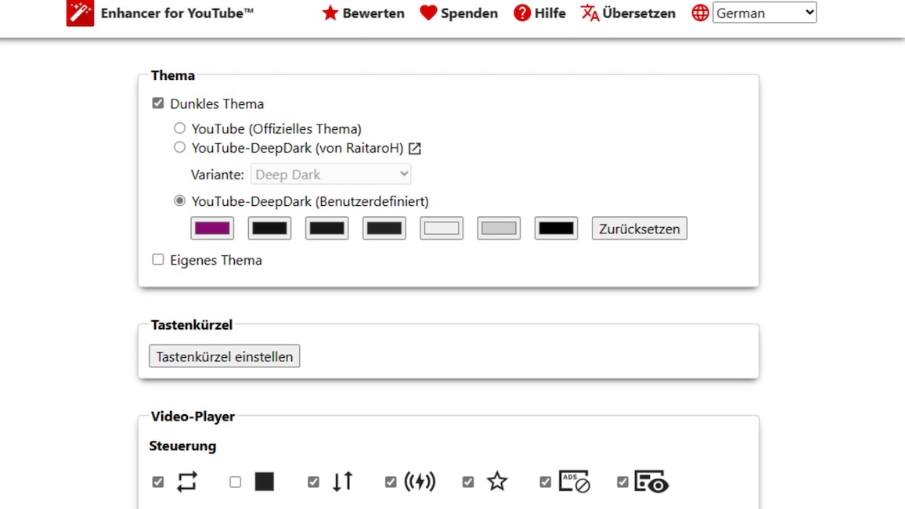The width and height of the screenshot is (905, 509).
Task: Click the Übersetzen menu item
Action: [x=627, y=13]
